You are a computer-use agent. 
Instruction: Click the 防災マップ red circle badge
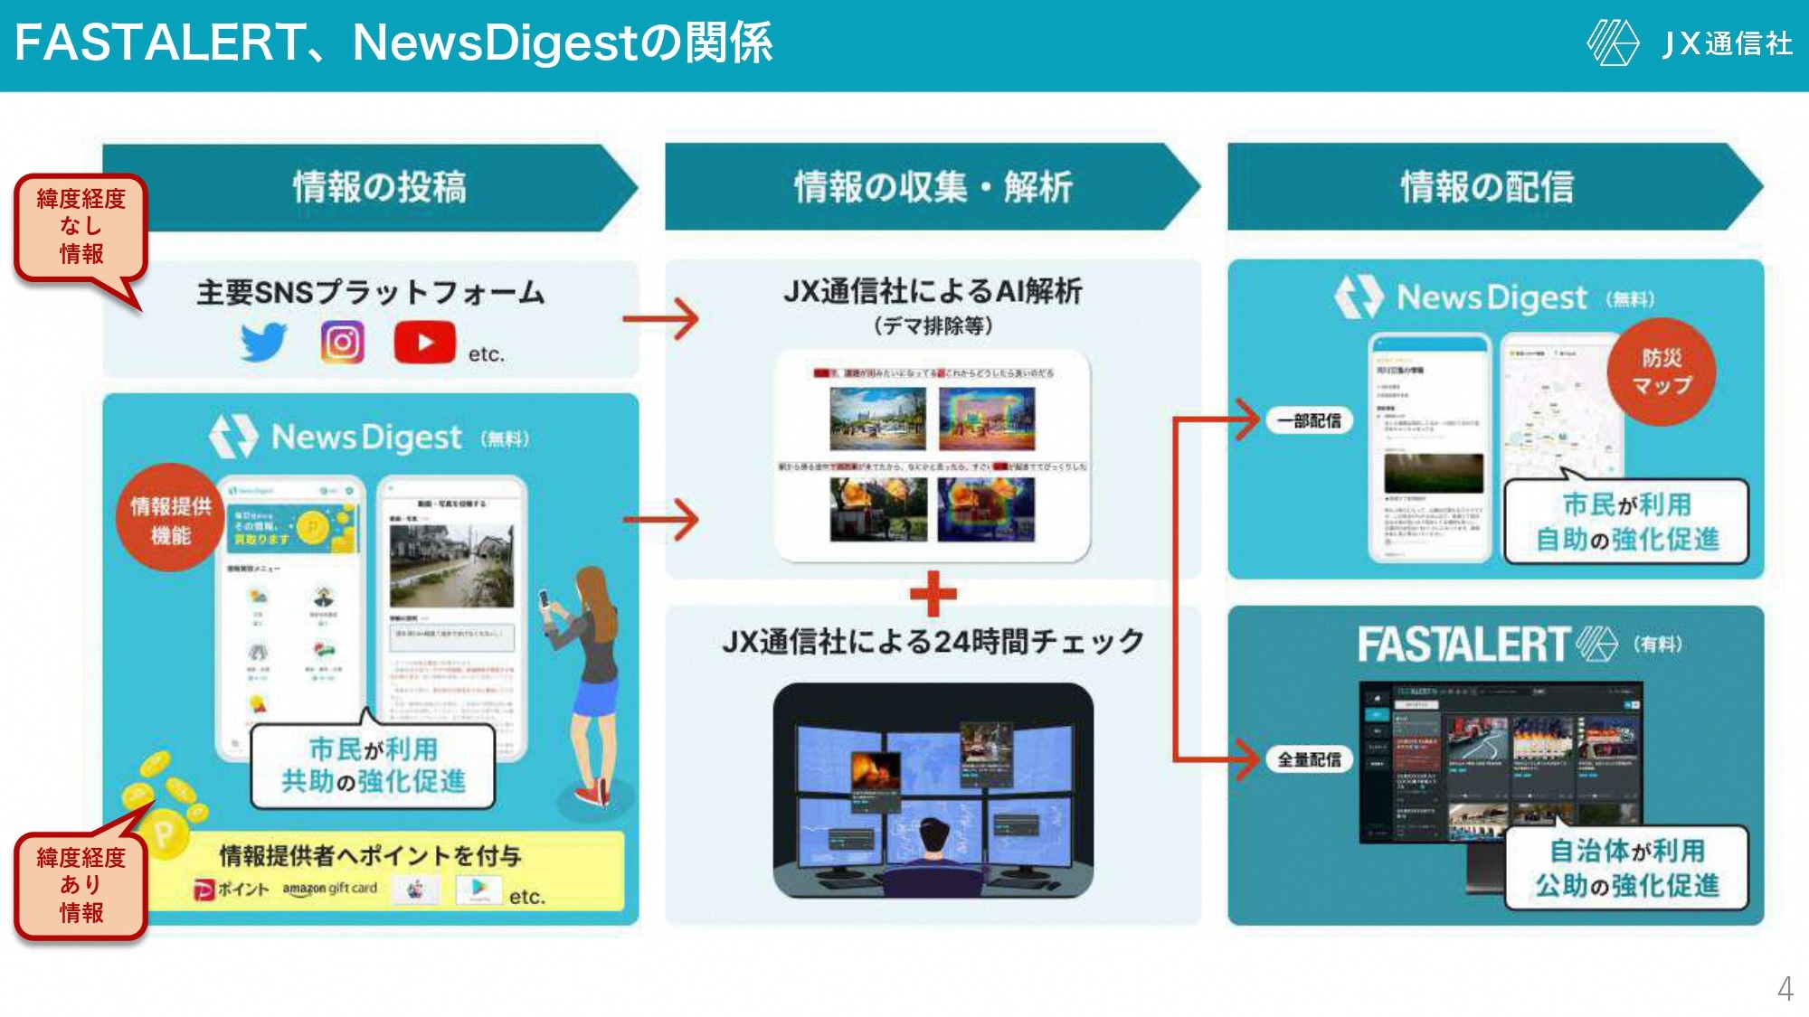pos(1661,372)
